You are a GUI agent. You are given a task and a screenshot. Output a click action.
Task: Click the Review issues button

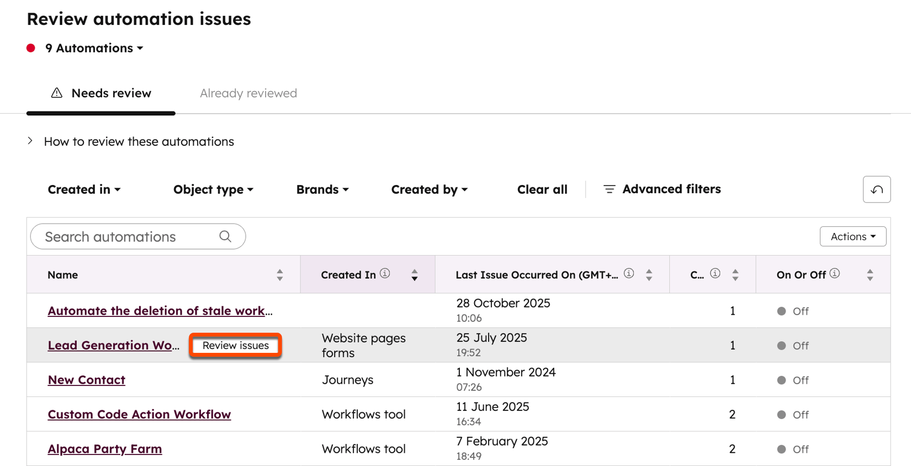click(235, 346)
